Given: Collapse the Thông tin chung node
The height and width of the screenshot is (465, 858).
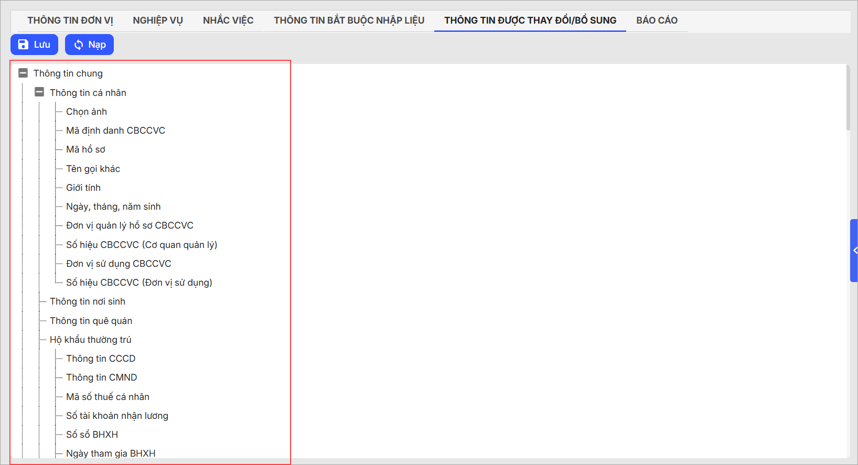Looking at the screenshot, I should click(x=23, y=73).
